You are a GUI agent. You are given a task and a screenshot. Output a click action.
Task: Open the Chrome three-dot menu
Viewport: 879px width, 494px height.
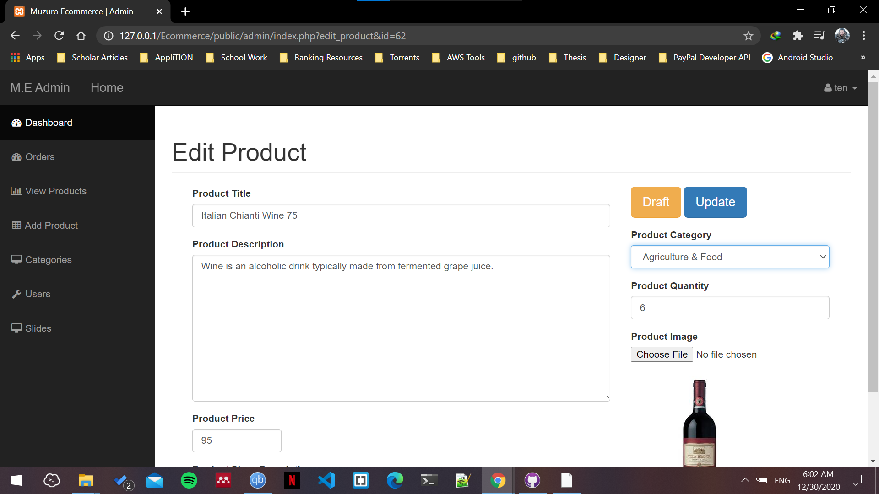point(863,36)
